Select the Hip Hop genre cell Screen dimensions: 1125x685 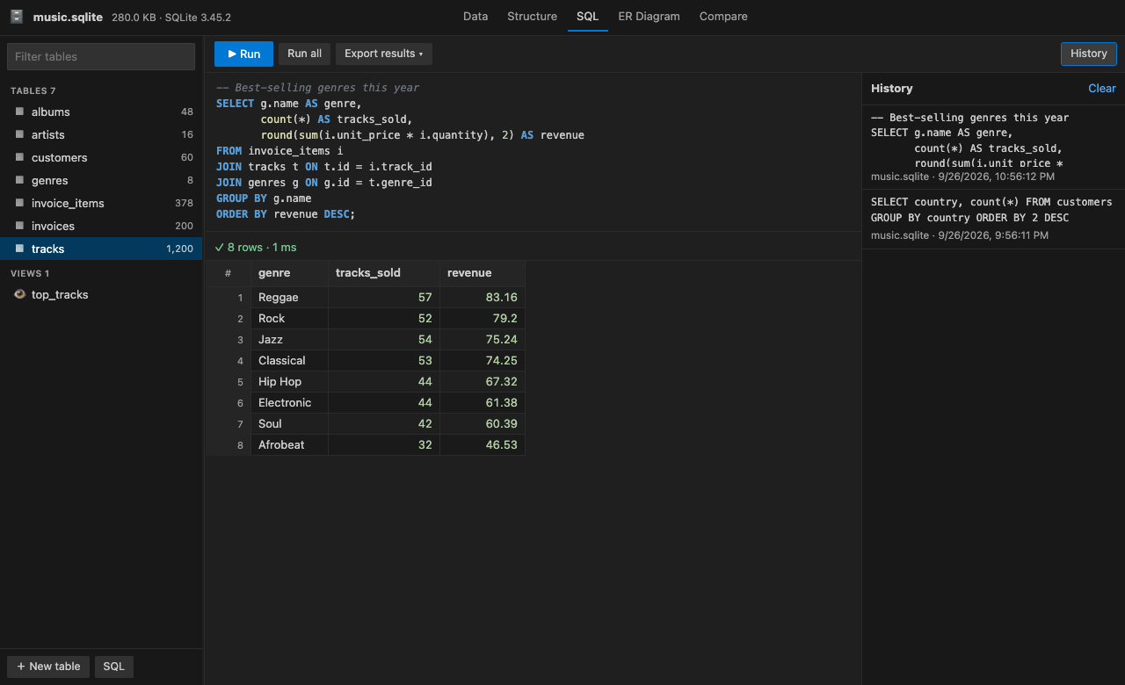pos(289,381)
